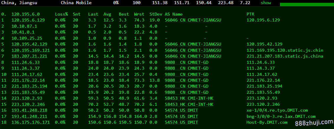Open the underlined IP 111.24.3.37 at hop 9
This screenshot has height=129, width=334.
(x=26, y=68)
